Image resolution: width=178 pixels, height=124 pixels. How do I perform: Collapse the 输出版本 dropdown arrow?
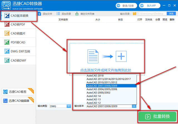(134, 106)
